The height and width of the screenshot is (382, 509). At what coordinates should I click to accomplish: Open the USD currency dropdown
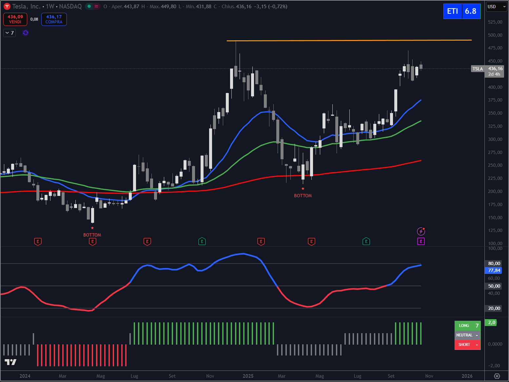(x=496, y=7)
